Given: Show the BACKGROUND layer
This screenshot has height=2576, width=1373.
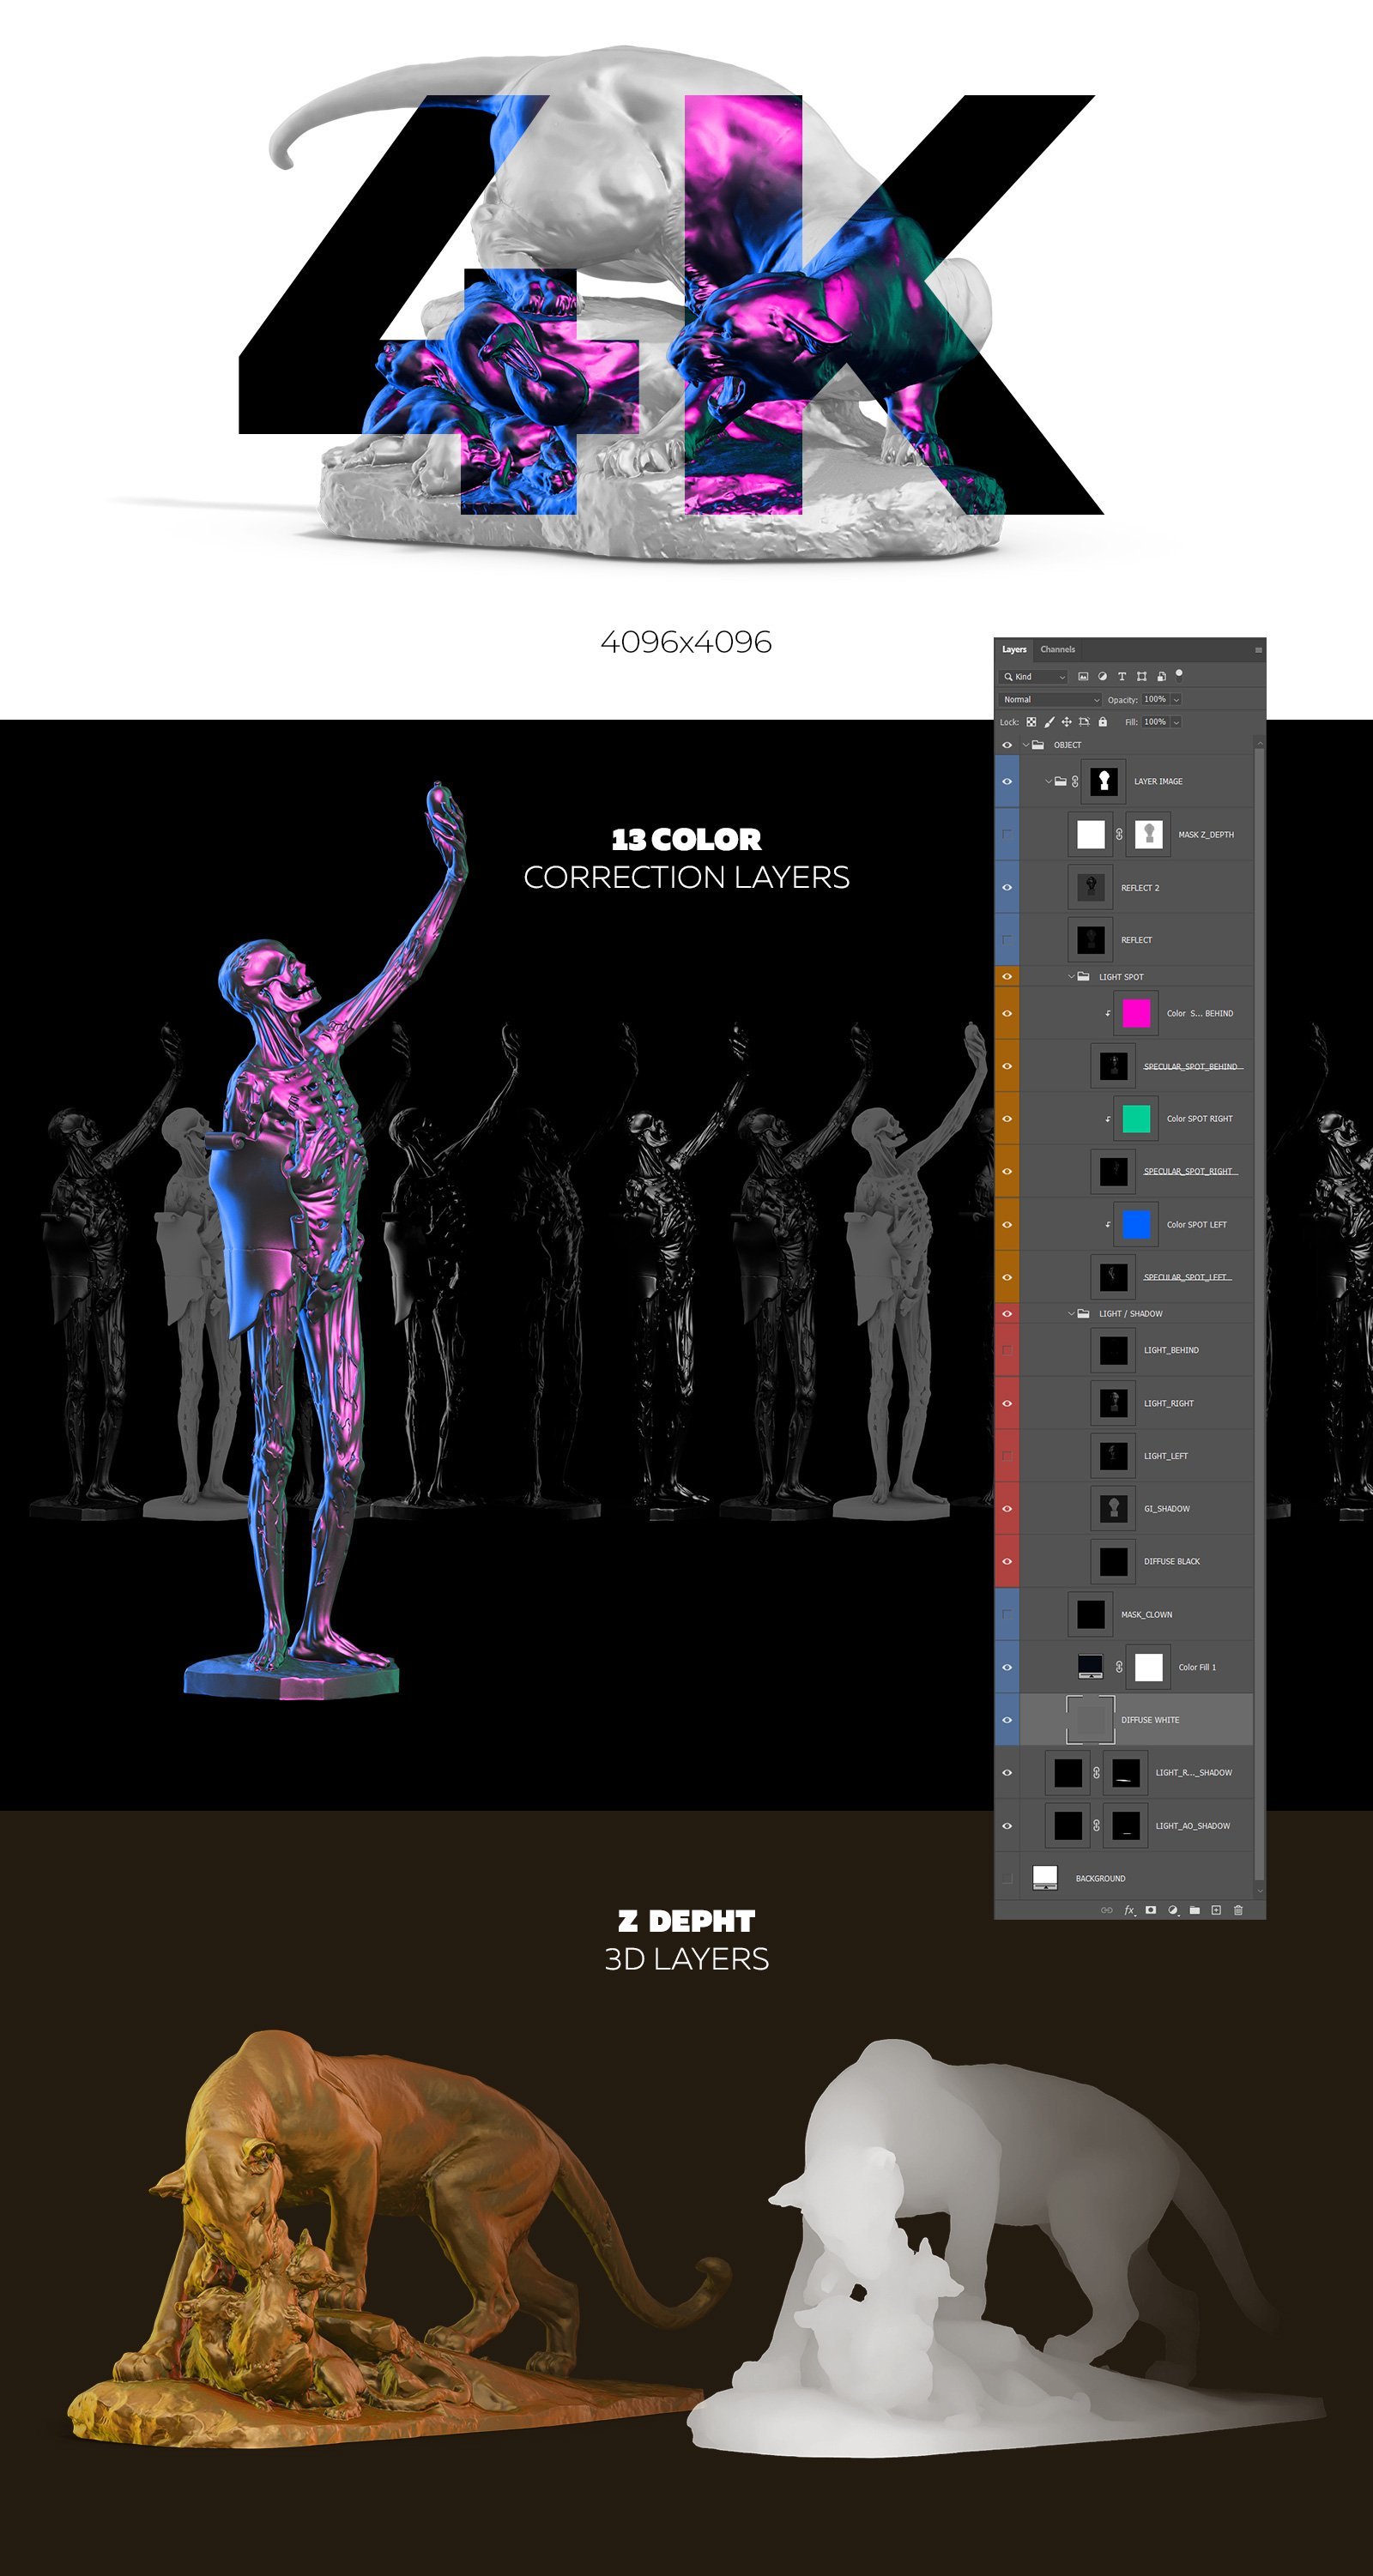Looking at the screenshot, I should [x=1007, y=1879].
